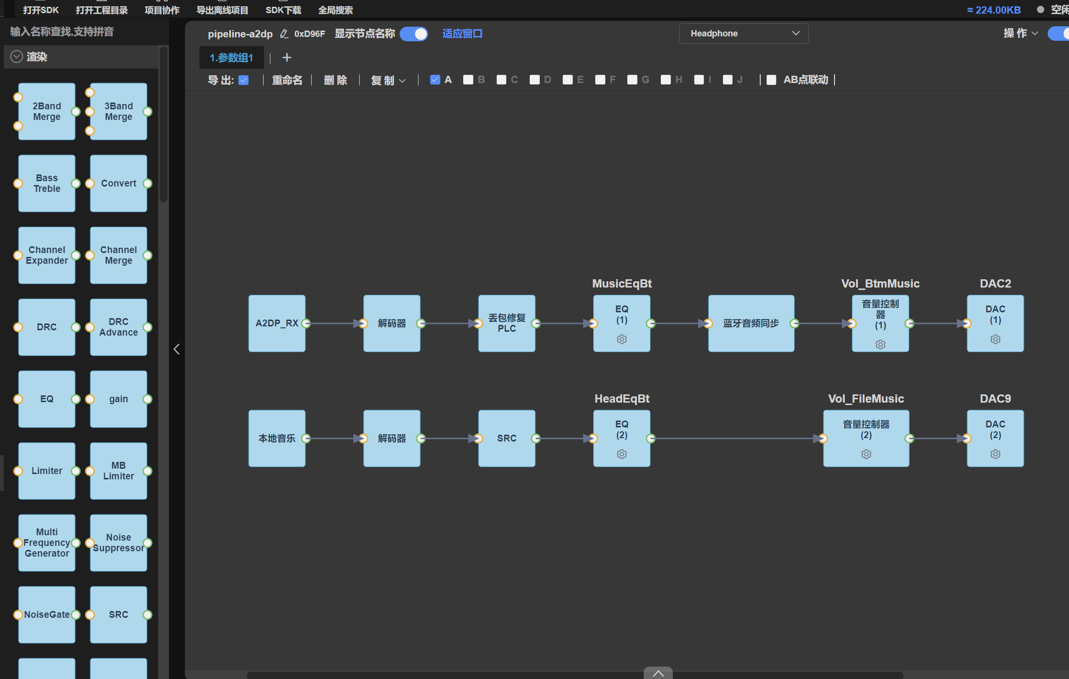Select the Noise Suppressor module
The height and width of the screenshot is (679, 1069).
point(118,543)
